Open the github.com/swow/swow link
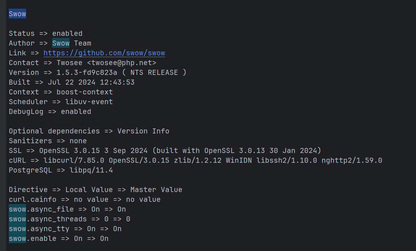416x251 pixels. coord(104,53)
